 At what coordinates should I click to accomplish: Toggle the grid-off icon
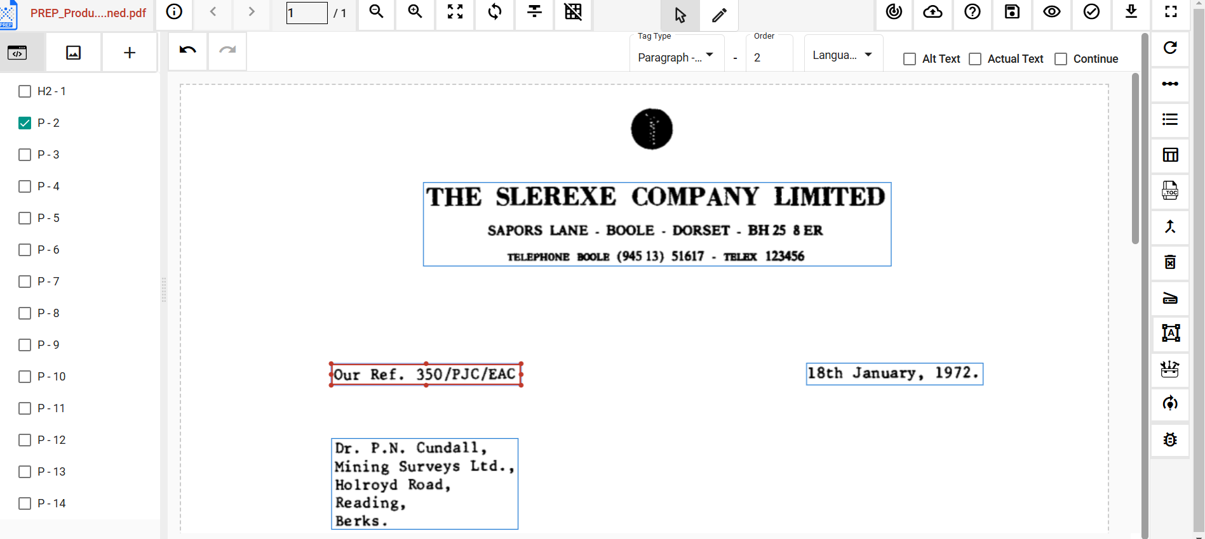(x=573, y=12)
